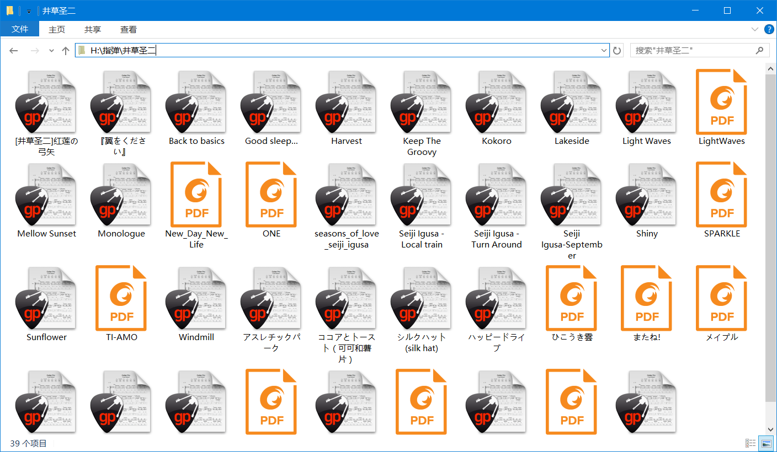Open the recent locations dropdown arrow

52,51
